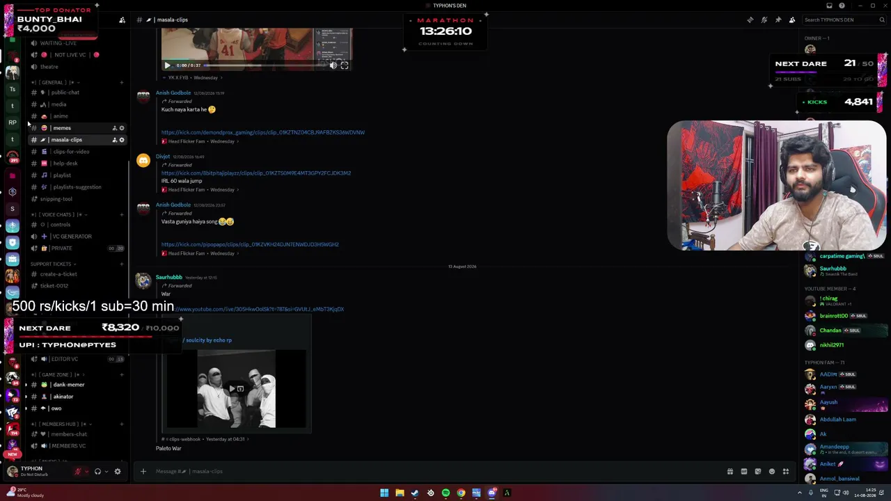
Task: Add a channel to SUPPORT TICKETS category
Action: 122,264
